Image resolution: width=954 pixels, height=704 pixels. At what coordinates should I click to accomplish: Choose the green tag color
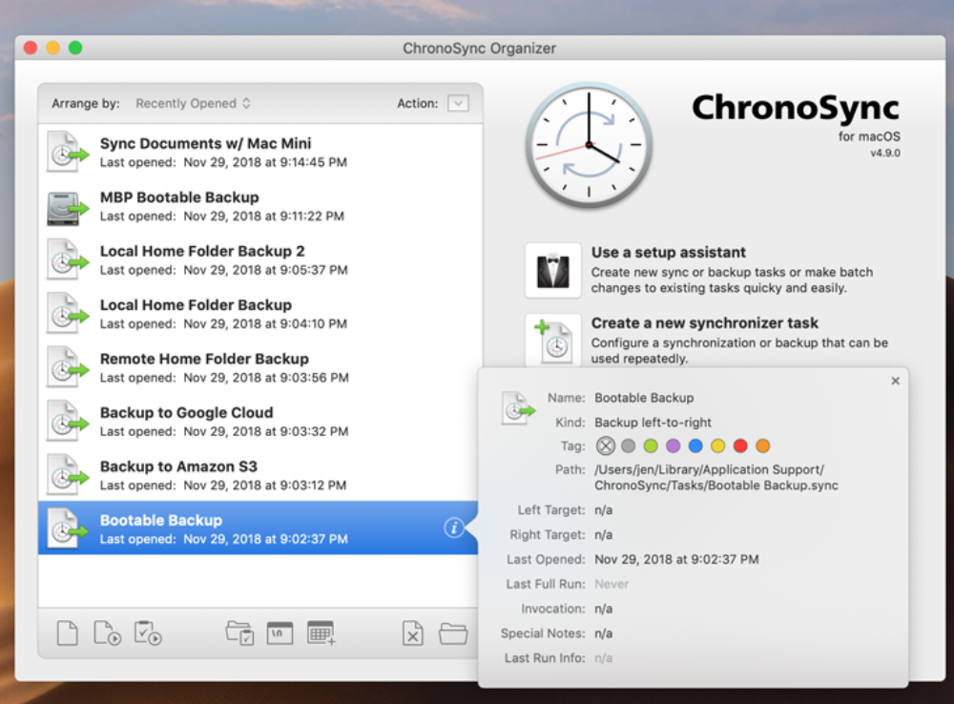(651, 446)
